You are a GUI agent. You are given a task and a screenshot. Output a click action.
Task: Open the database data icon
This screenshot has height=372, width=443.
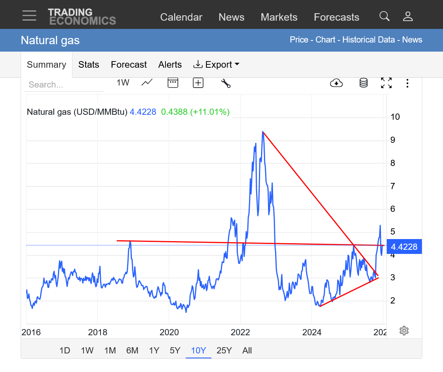[363, 83]
